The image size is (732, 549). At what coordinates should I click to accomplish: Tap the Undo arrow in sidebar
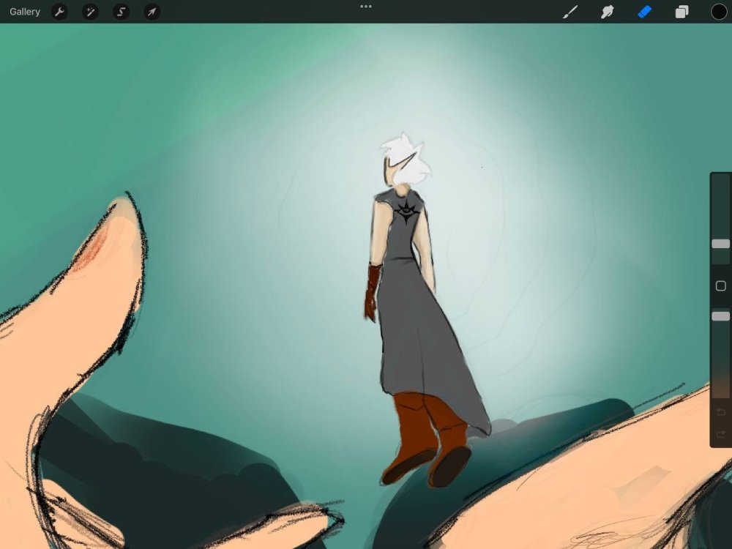pyautogui.click(x=720, y=412)
